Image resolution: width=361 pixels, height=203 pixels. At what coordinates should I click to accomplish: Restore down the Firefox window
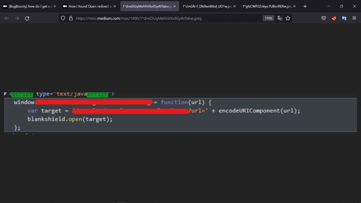pyautogui.click(x=341, y=6)
